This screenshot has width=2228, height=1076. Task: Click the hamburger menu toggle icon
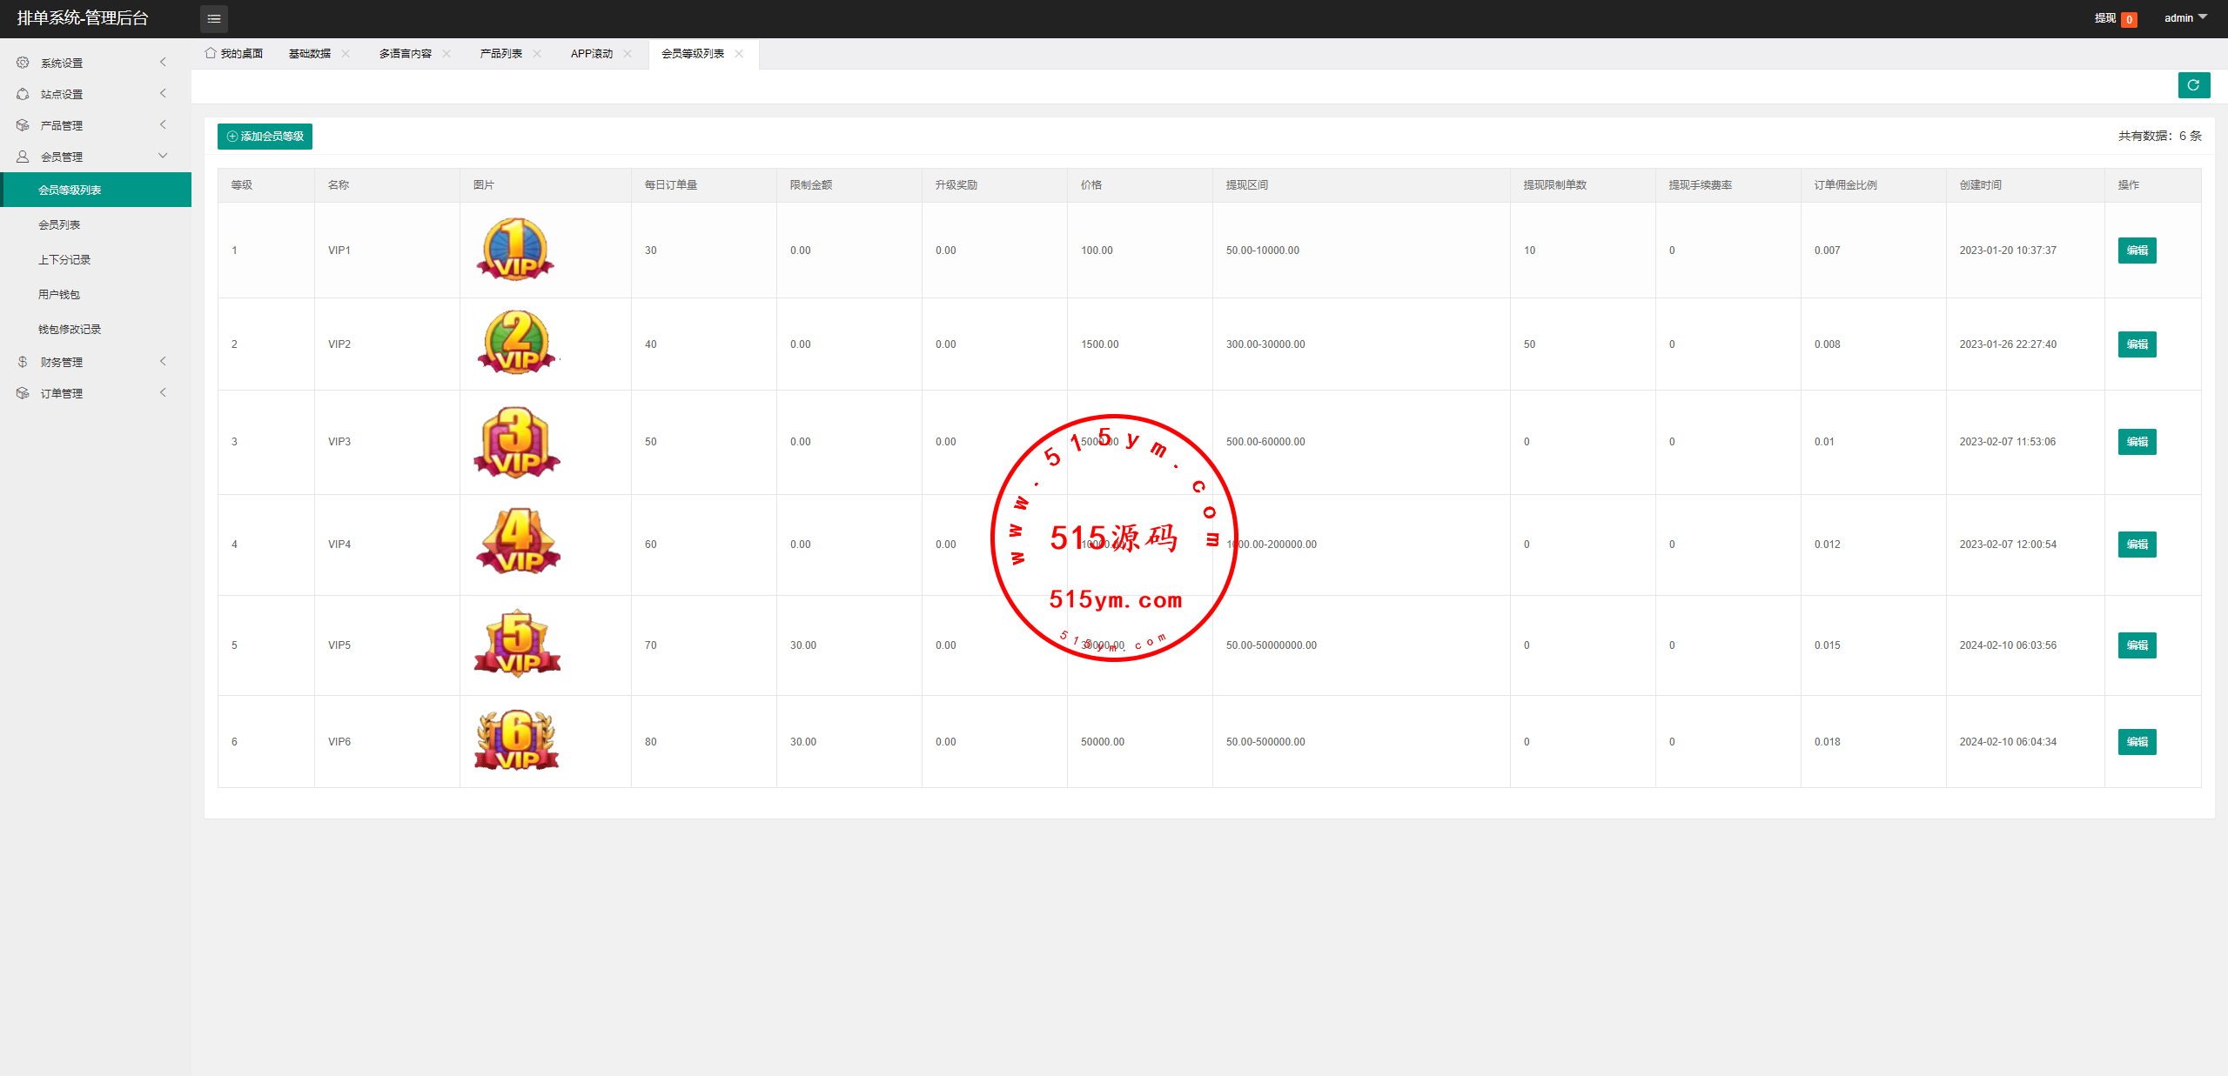tap(214, 18)
